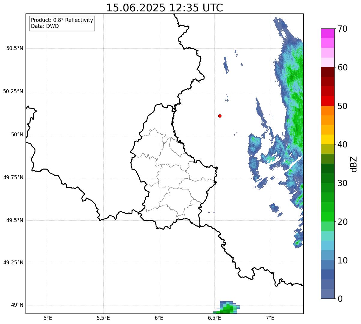
Task: Click the colorbar tick label 10
Action: tap(342, 260)
